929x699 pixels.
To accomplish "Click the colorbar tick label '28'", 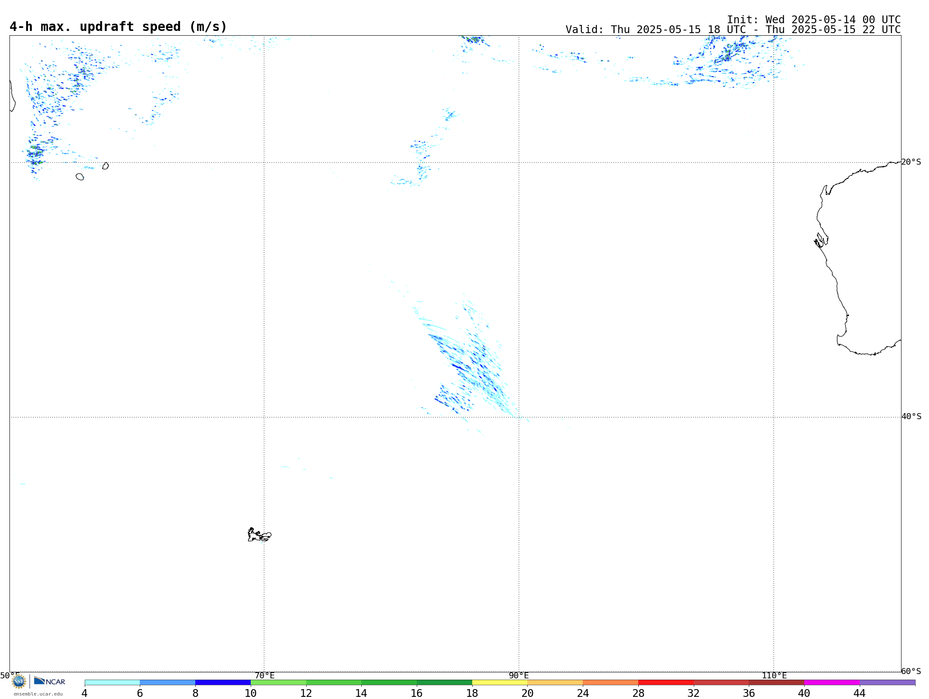I will 638,693.
